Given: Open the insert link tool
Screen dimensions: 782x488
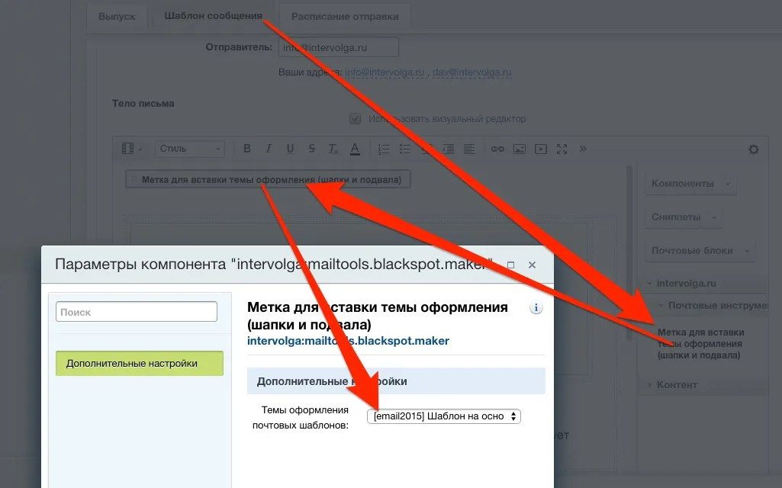Looking at the screenshot, I should pos(498,149).
